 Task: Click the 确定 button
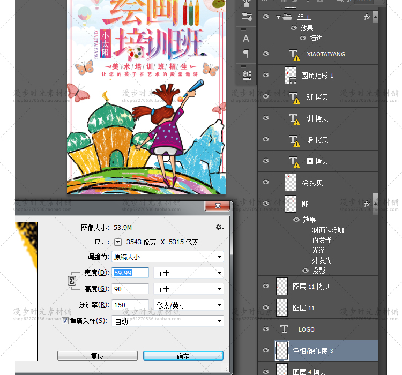click(183, 356)
